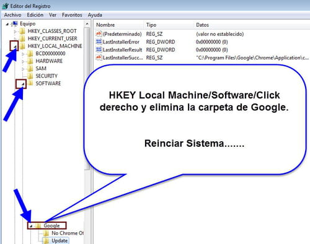
Task: Click the 0x00000000 data of LastInstallerError
Action: 211,41
